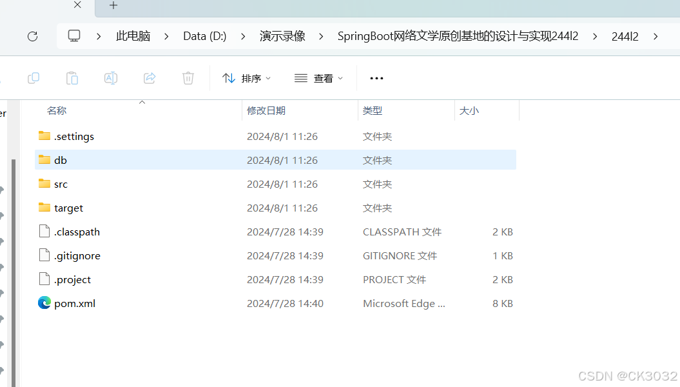Click the CLASSPATH 文件 type cell

(x=402, y=232)
